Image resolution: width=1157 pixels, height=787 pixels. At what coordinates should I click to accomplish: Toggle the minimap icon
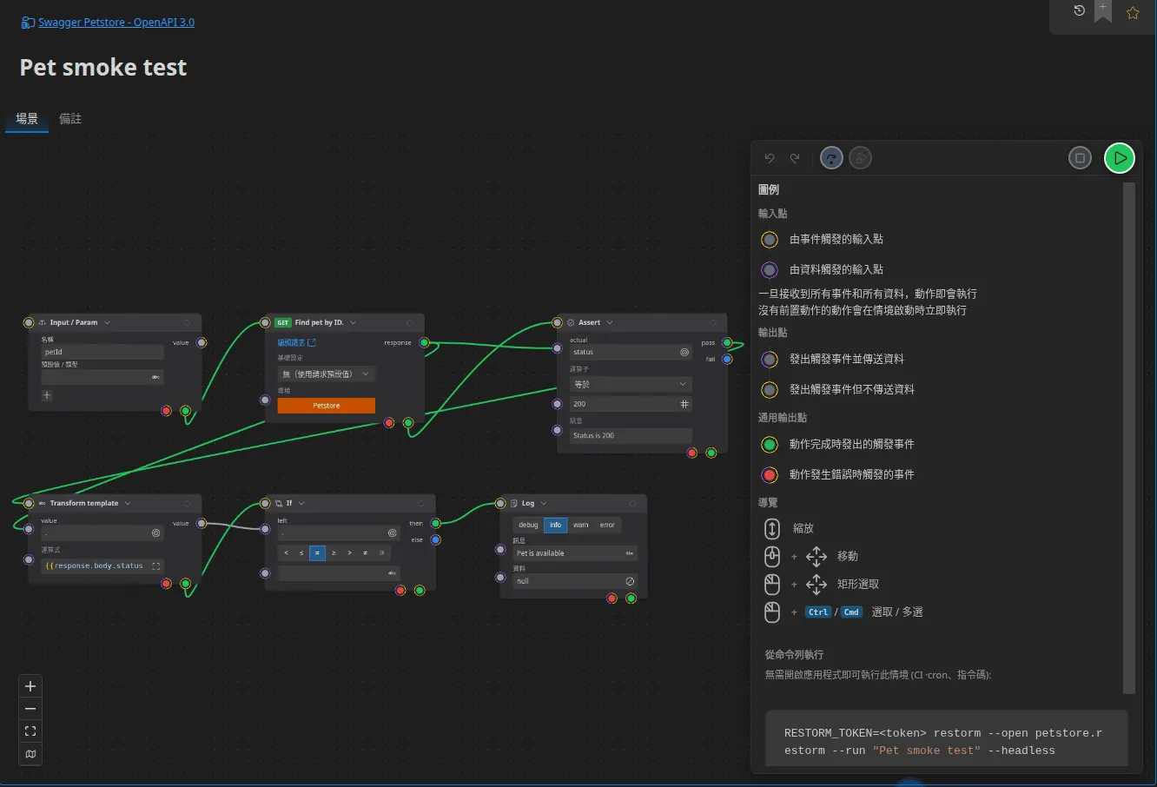tap(30, 754)
